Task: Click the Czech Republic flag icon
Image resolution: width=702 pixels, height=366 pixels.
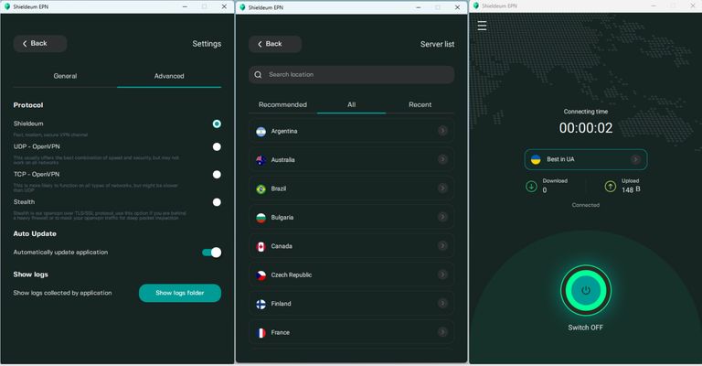Action: 261,275
